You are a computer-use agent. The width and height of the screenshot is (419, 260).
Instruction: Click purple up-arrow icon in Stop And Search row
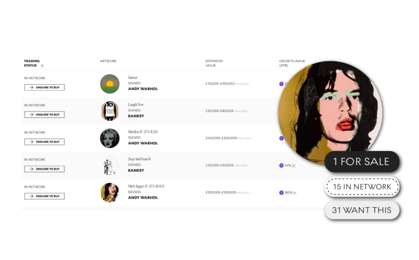(x=281, y=166)
